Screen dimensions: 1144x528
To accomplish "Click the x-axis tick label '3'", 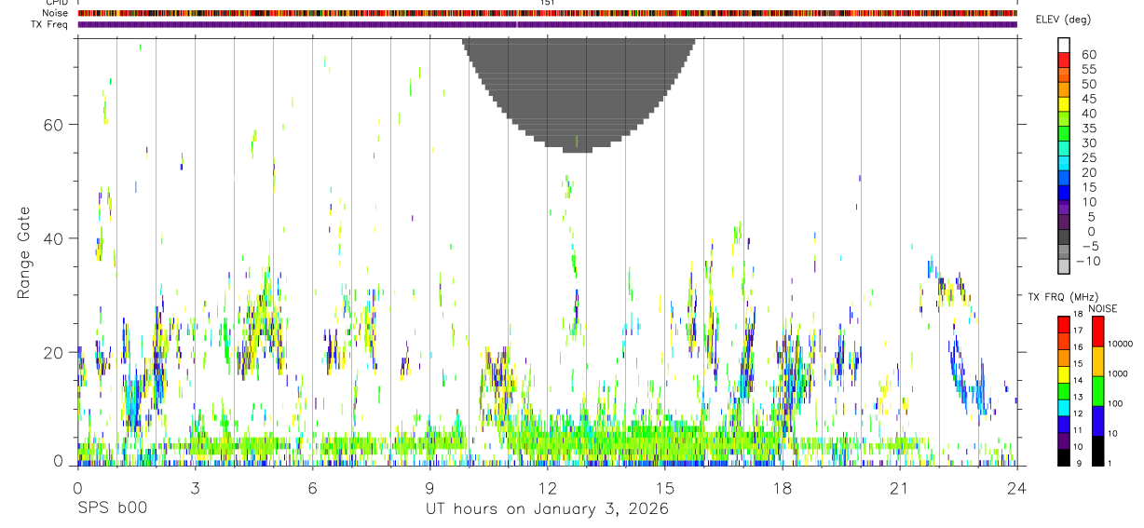I will pos(195,488).
